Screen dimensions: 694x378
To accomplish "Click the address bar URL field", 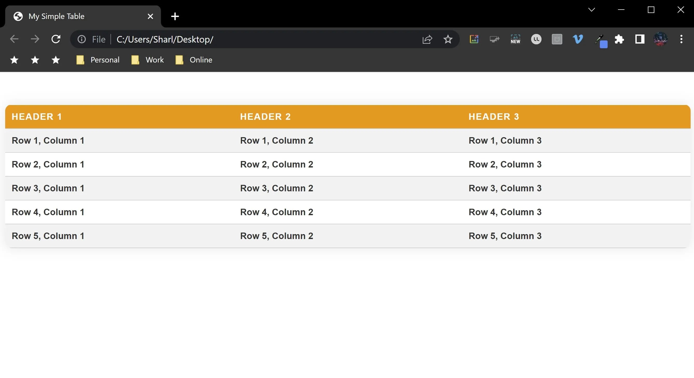I will (242, 39).
